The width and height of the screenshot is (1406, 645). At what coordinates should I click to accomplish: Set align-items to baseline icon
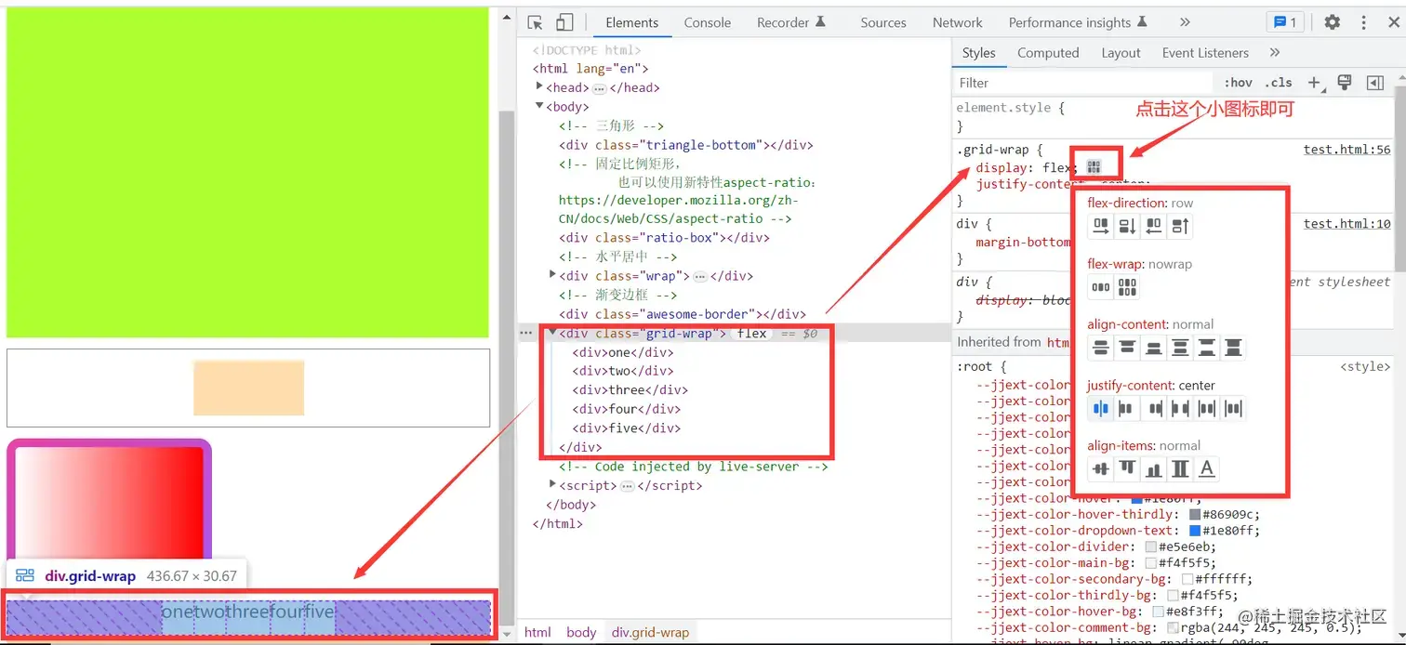tap(1207, 468)
